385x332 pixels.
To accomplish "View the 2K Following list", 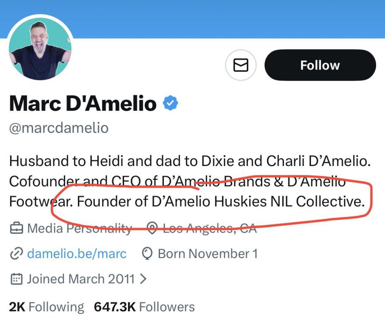I will pos(47,307).
